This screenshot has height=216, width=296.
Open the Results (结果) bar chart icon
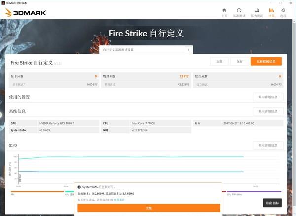[271, 10]
